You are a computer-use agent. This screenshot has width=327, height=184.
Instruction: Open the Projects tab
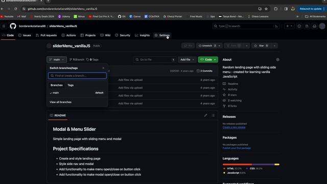pos(88,35)
